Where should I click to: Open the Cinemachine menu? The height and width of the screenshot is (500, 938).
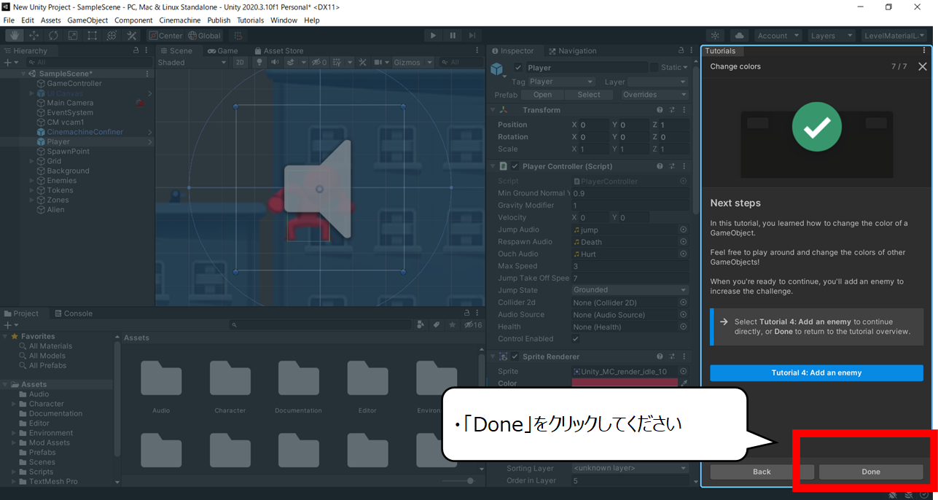pos(180,20)
